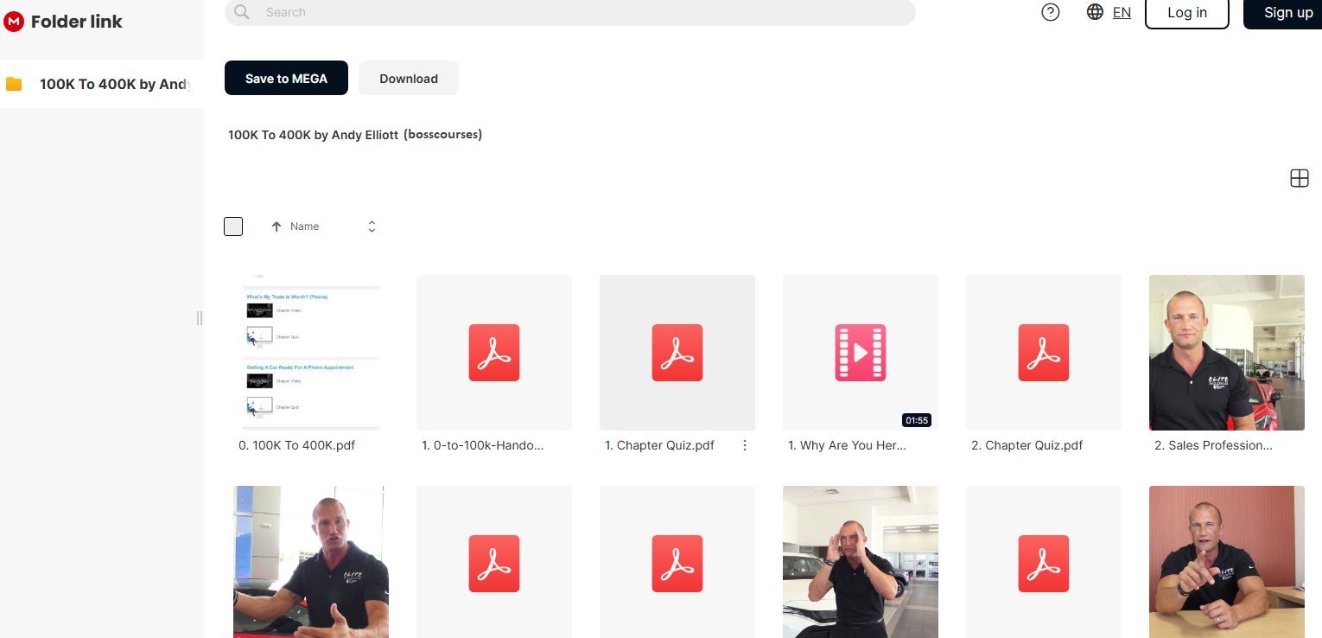Open the 2. Chapter Quiz.pdf icon
The image size is (1322, 638).
[x=1044, y=353]
